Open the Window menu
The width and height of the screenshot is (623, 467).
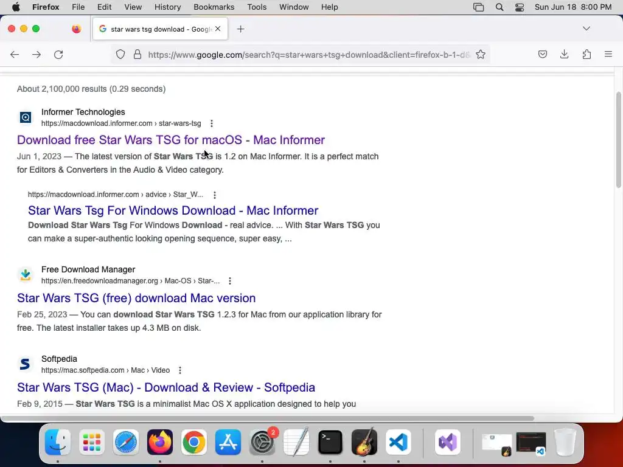click(x=294, y=7)
